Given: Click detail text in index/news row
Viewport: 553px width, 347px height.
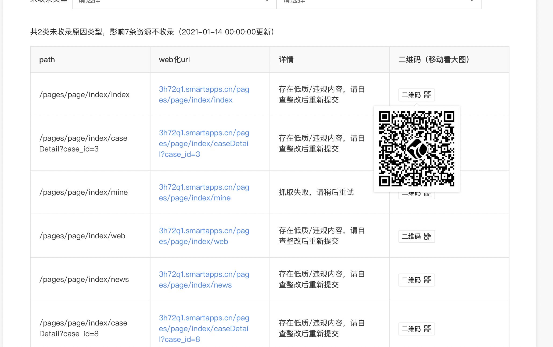Looking at the screenshot, I should coord(322,279).
